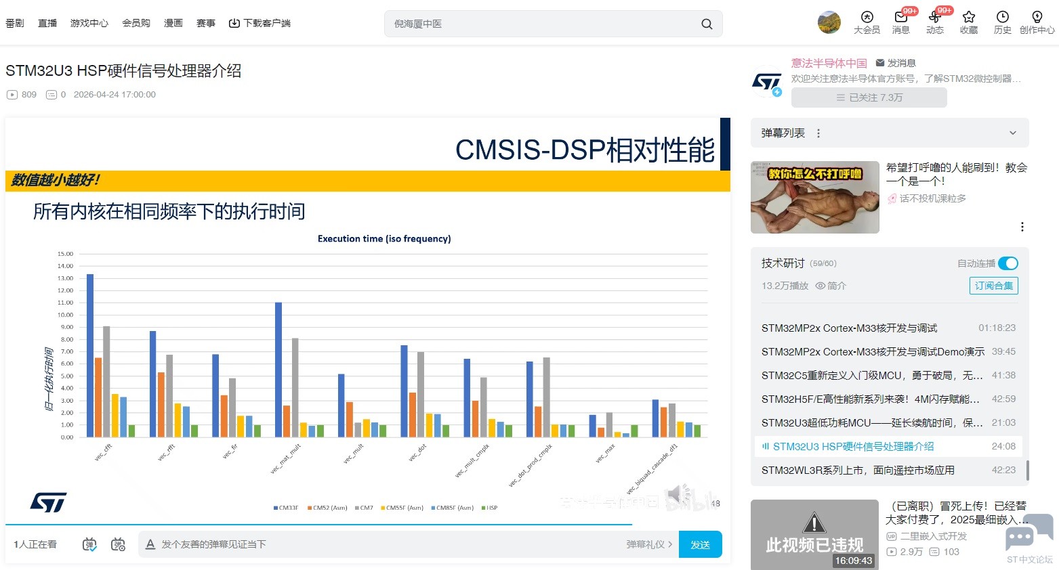
Task: Open (已离职) 冒死上传 video title
Action: coord(957,512)
